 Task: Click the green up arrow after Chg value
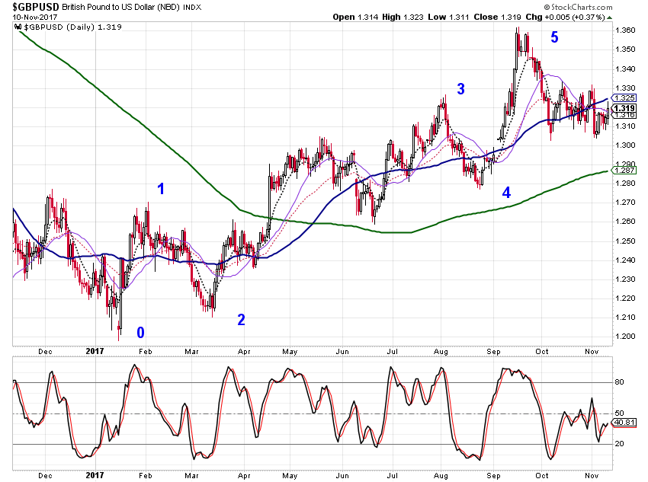(x=610, y=18)
